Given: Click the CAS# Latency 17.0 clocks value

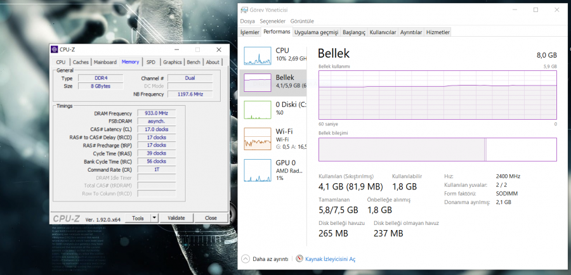Looking at the screenshot, I should [157, 129].
